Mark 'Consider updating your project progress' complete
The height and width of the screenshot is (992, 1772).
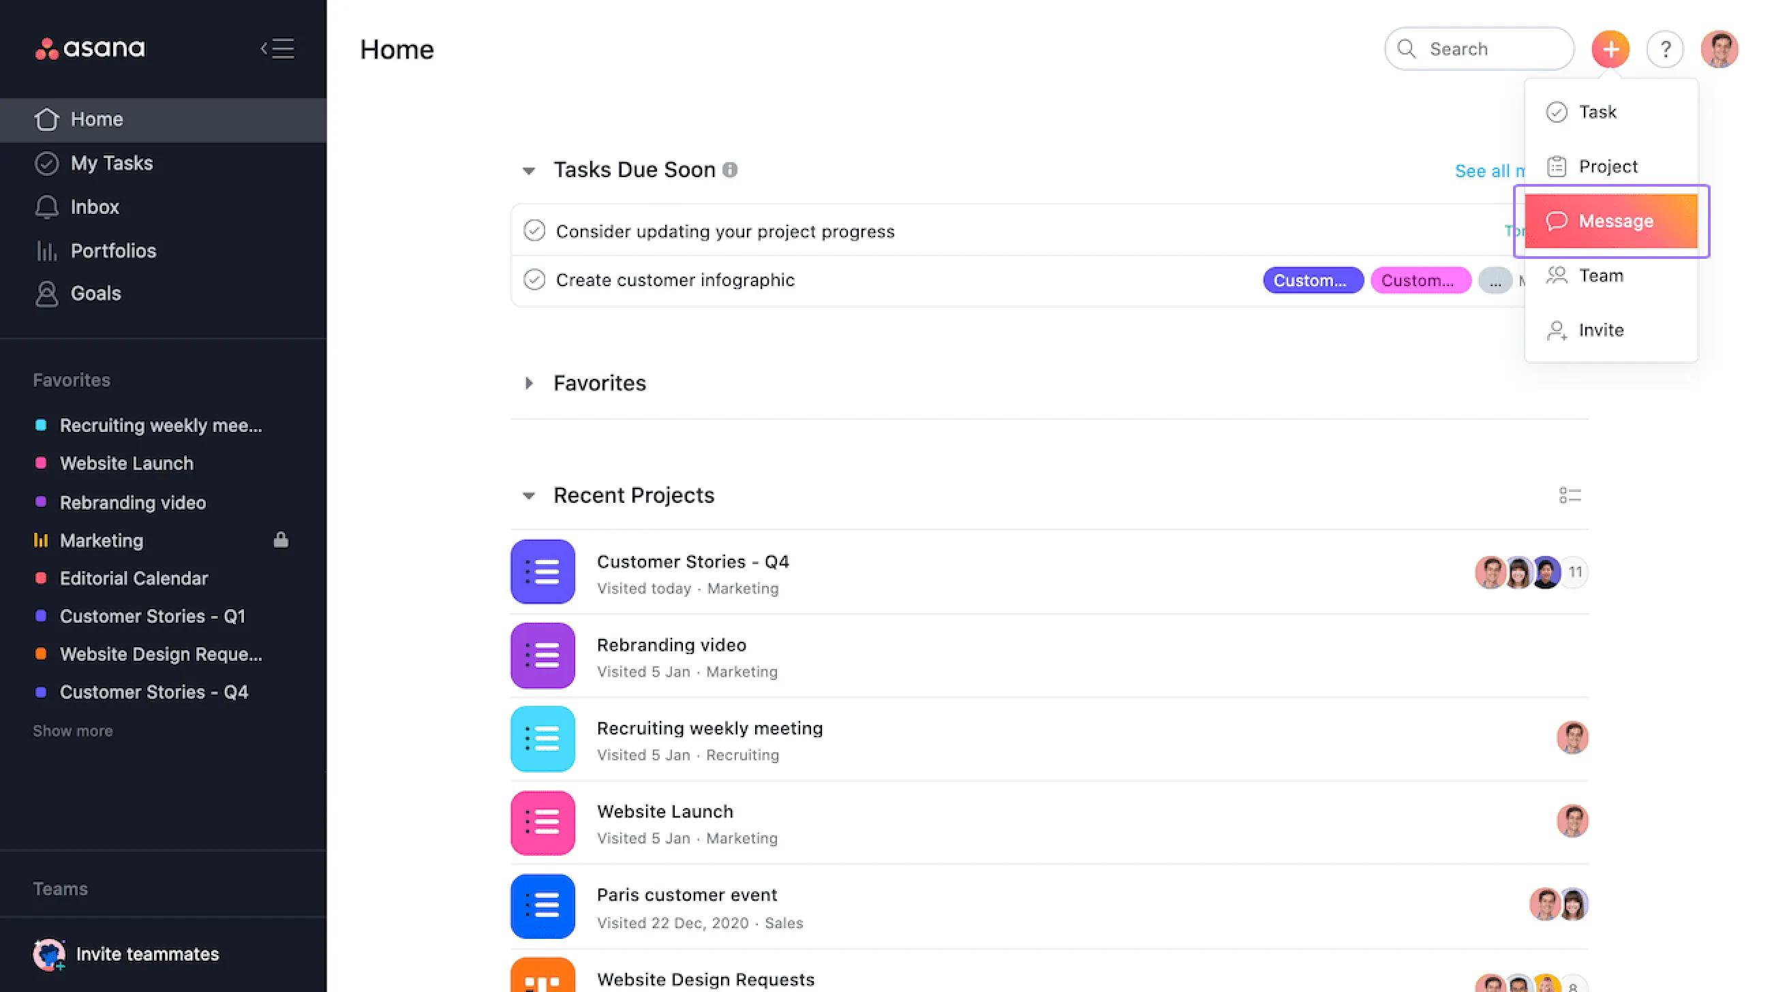pyautogui.click(x=534, y=231)
